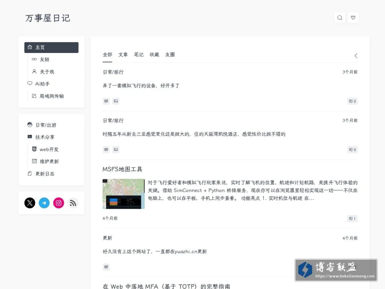Click text icon under the yuazhi.cn post
Screen dimensions: 385x289
[x=106, y=267]
